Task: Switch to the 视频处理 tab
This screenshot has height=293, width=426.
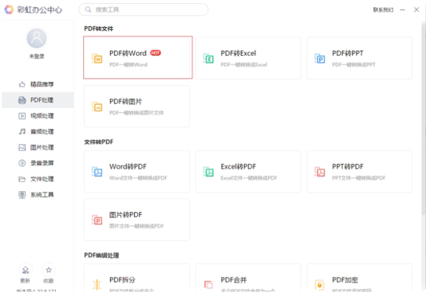Action: pyautogui.click(x=38, y=116)
